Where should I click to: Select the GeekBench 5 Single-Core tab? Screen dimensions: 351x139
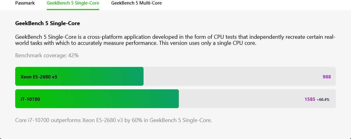coord(73,3)
